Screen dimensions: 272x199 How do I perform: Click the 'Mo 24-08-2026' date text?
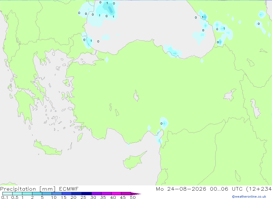click(181, 189)
